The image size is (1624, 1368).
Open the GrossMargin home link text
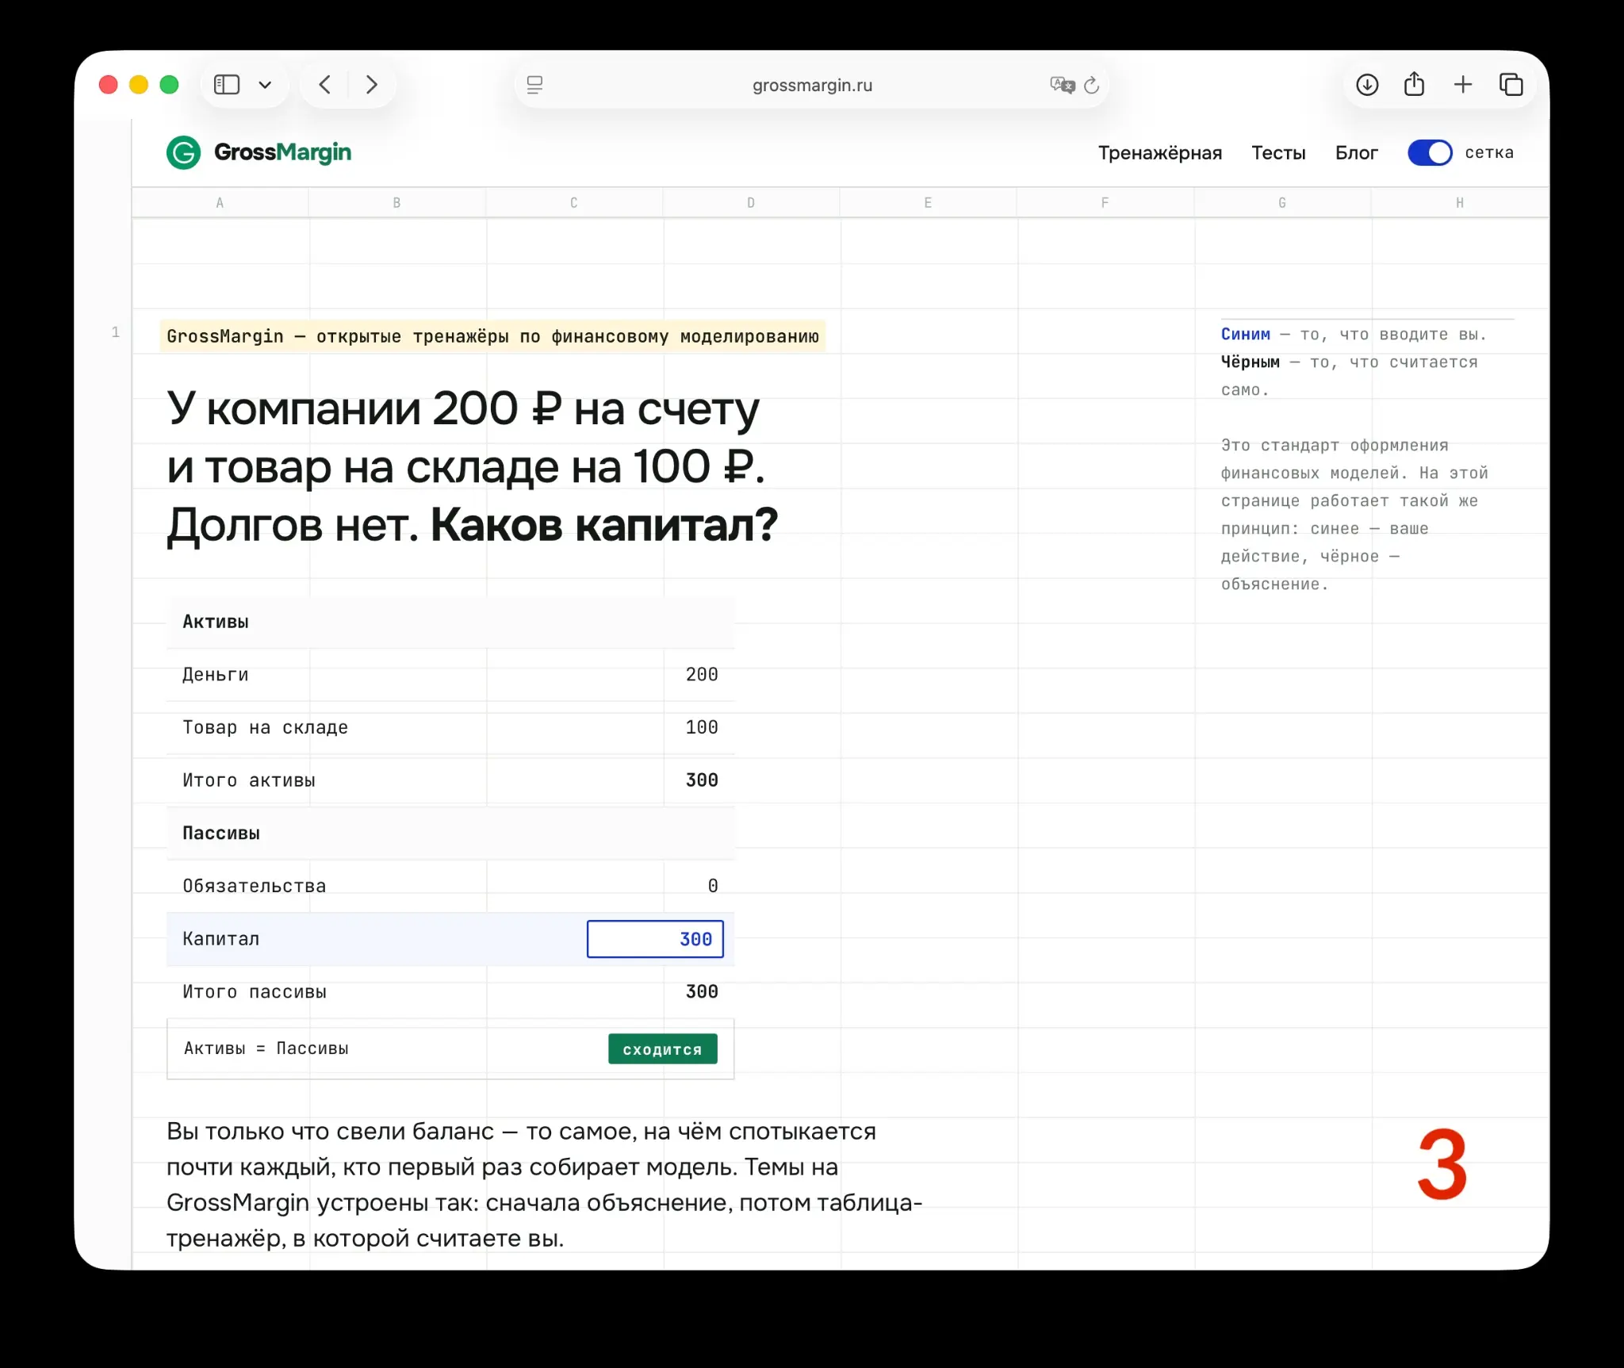(x=283, y=152)
